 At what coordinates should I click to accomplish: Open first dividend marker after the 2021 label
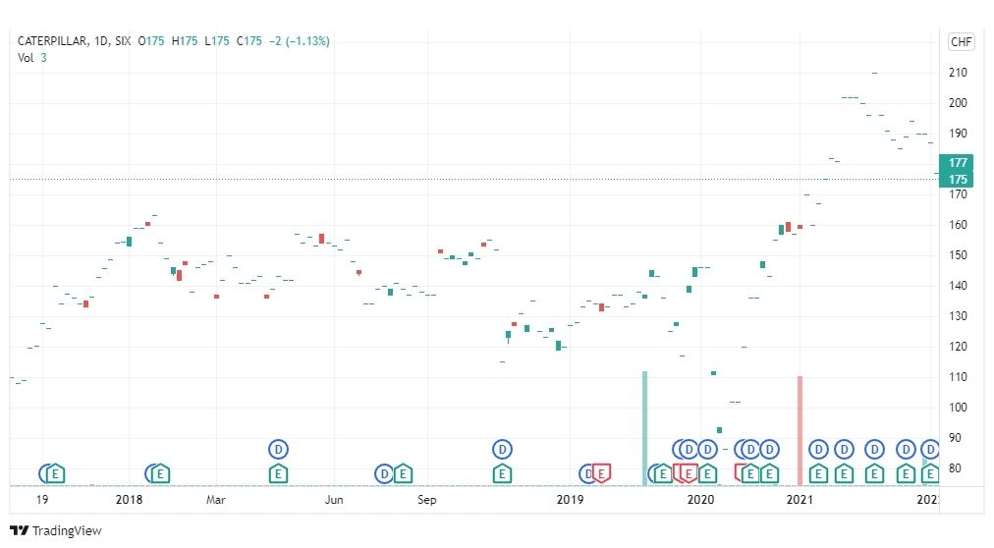tap(818, 449)
